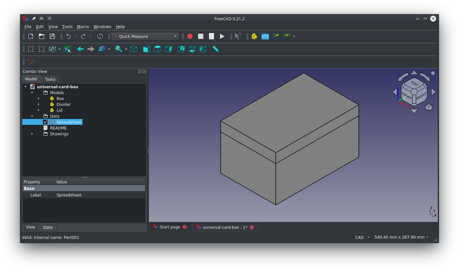Switch to the View property tab
Screen dimensions: 459x269
(x=30, y=227)
